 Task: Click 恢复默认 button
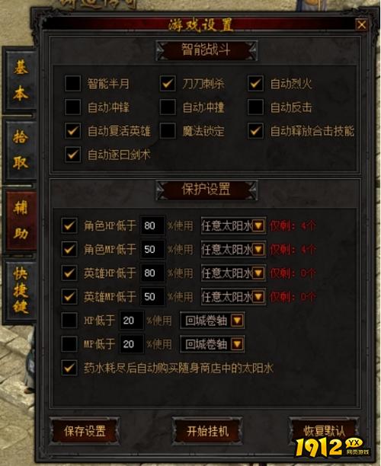(x=324, y=431)
